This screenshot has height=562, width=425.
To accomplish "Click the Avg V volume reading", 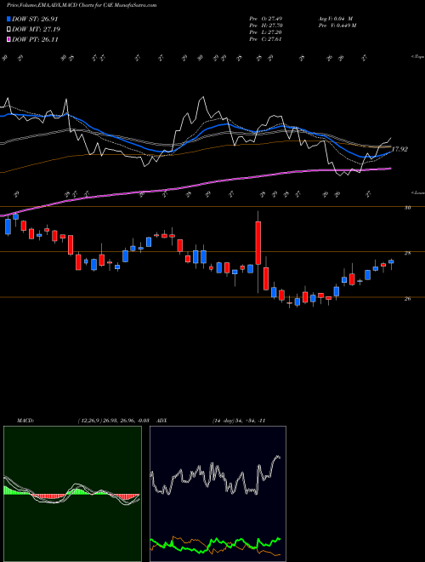I will pos(336,19).
